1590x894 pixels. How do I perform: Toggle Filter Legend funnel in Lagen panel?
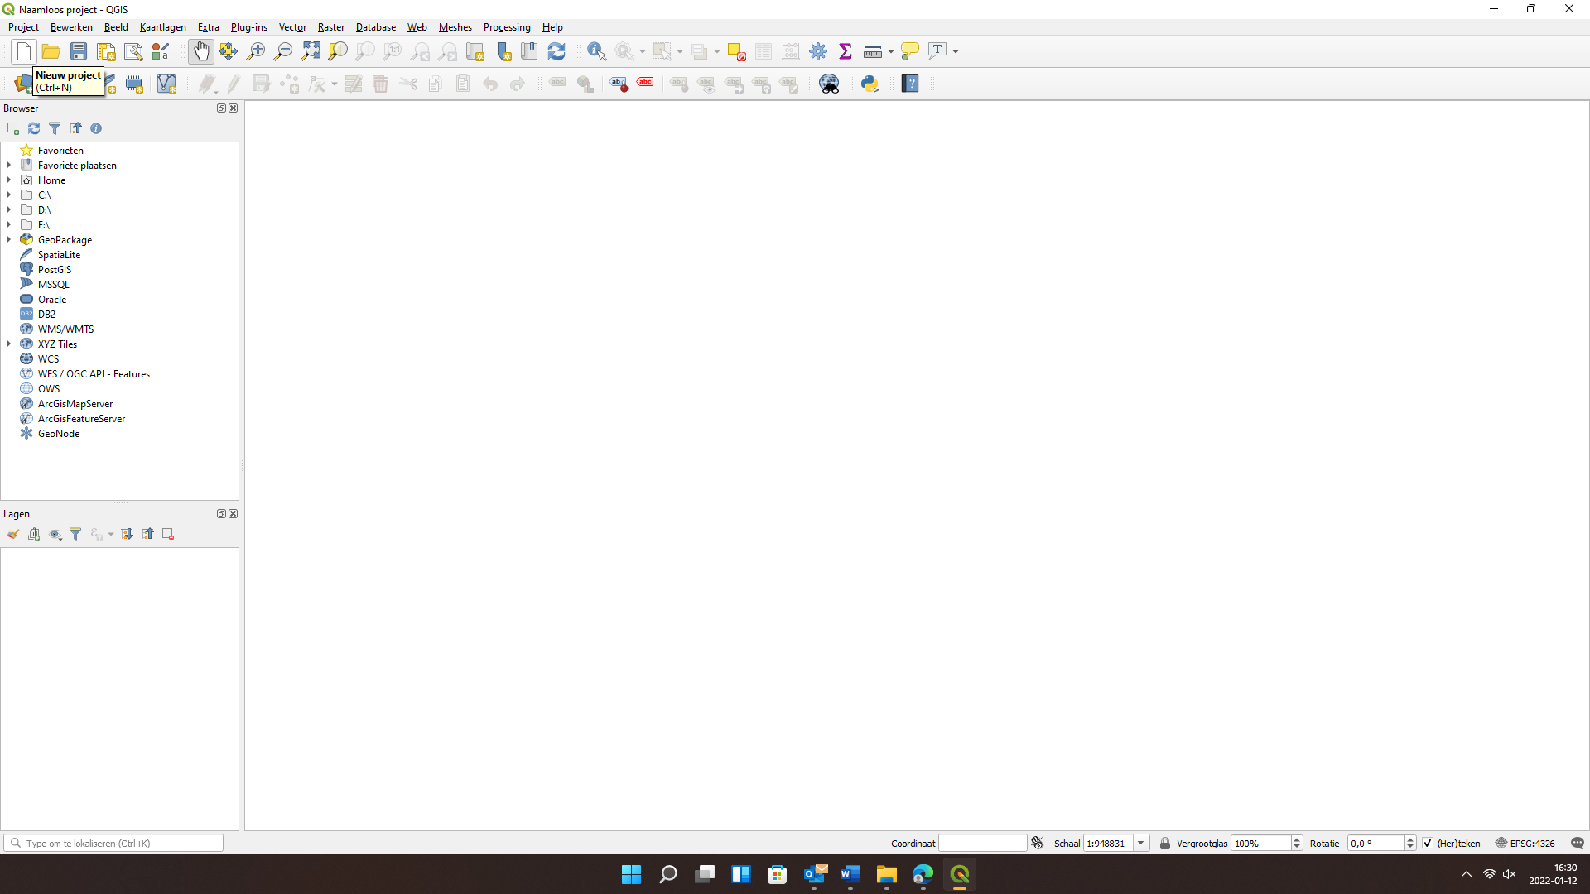point(75,534)
